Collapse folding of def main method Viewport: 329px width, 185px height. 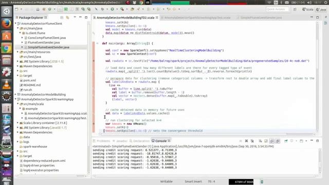tap(97, 43)
